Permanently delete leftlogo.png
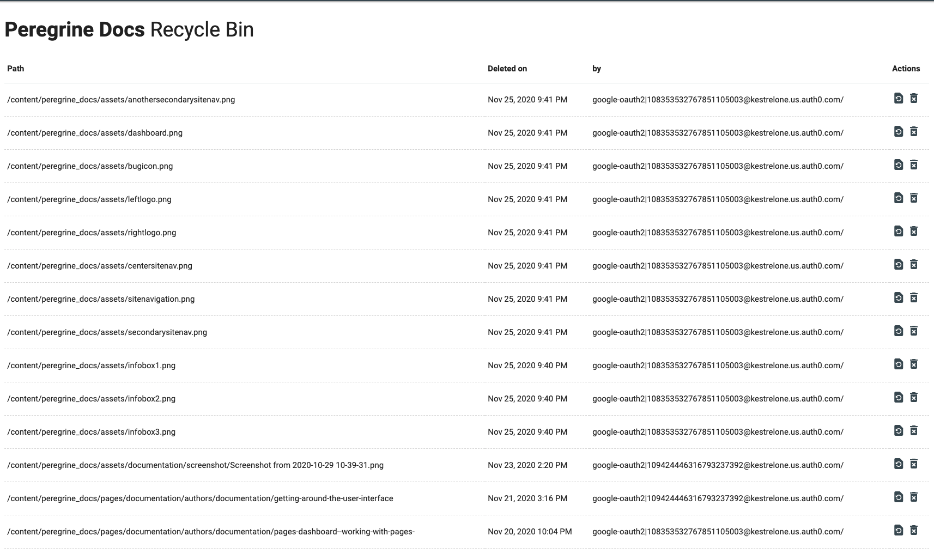Image resolution: width=934 pixels, height=554 pixels. (914, 198)
